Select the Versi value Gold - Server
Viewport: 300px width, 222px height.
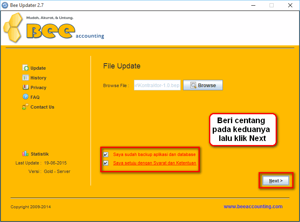[57, 171]
